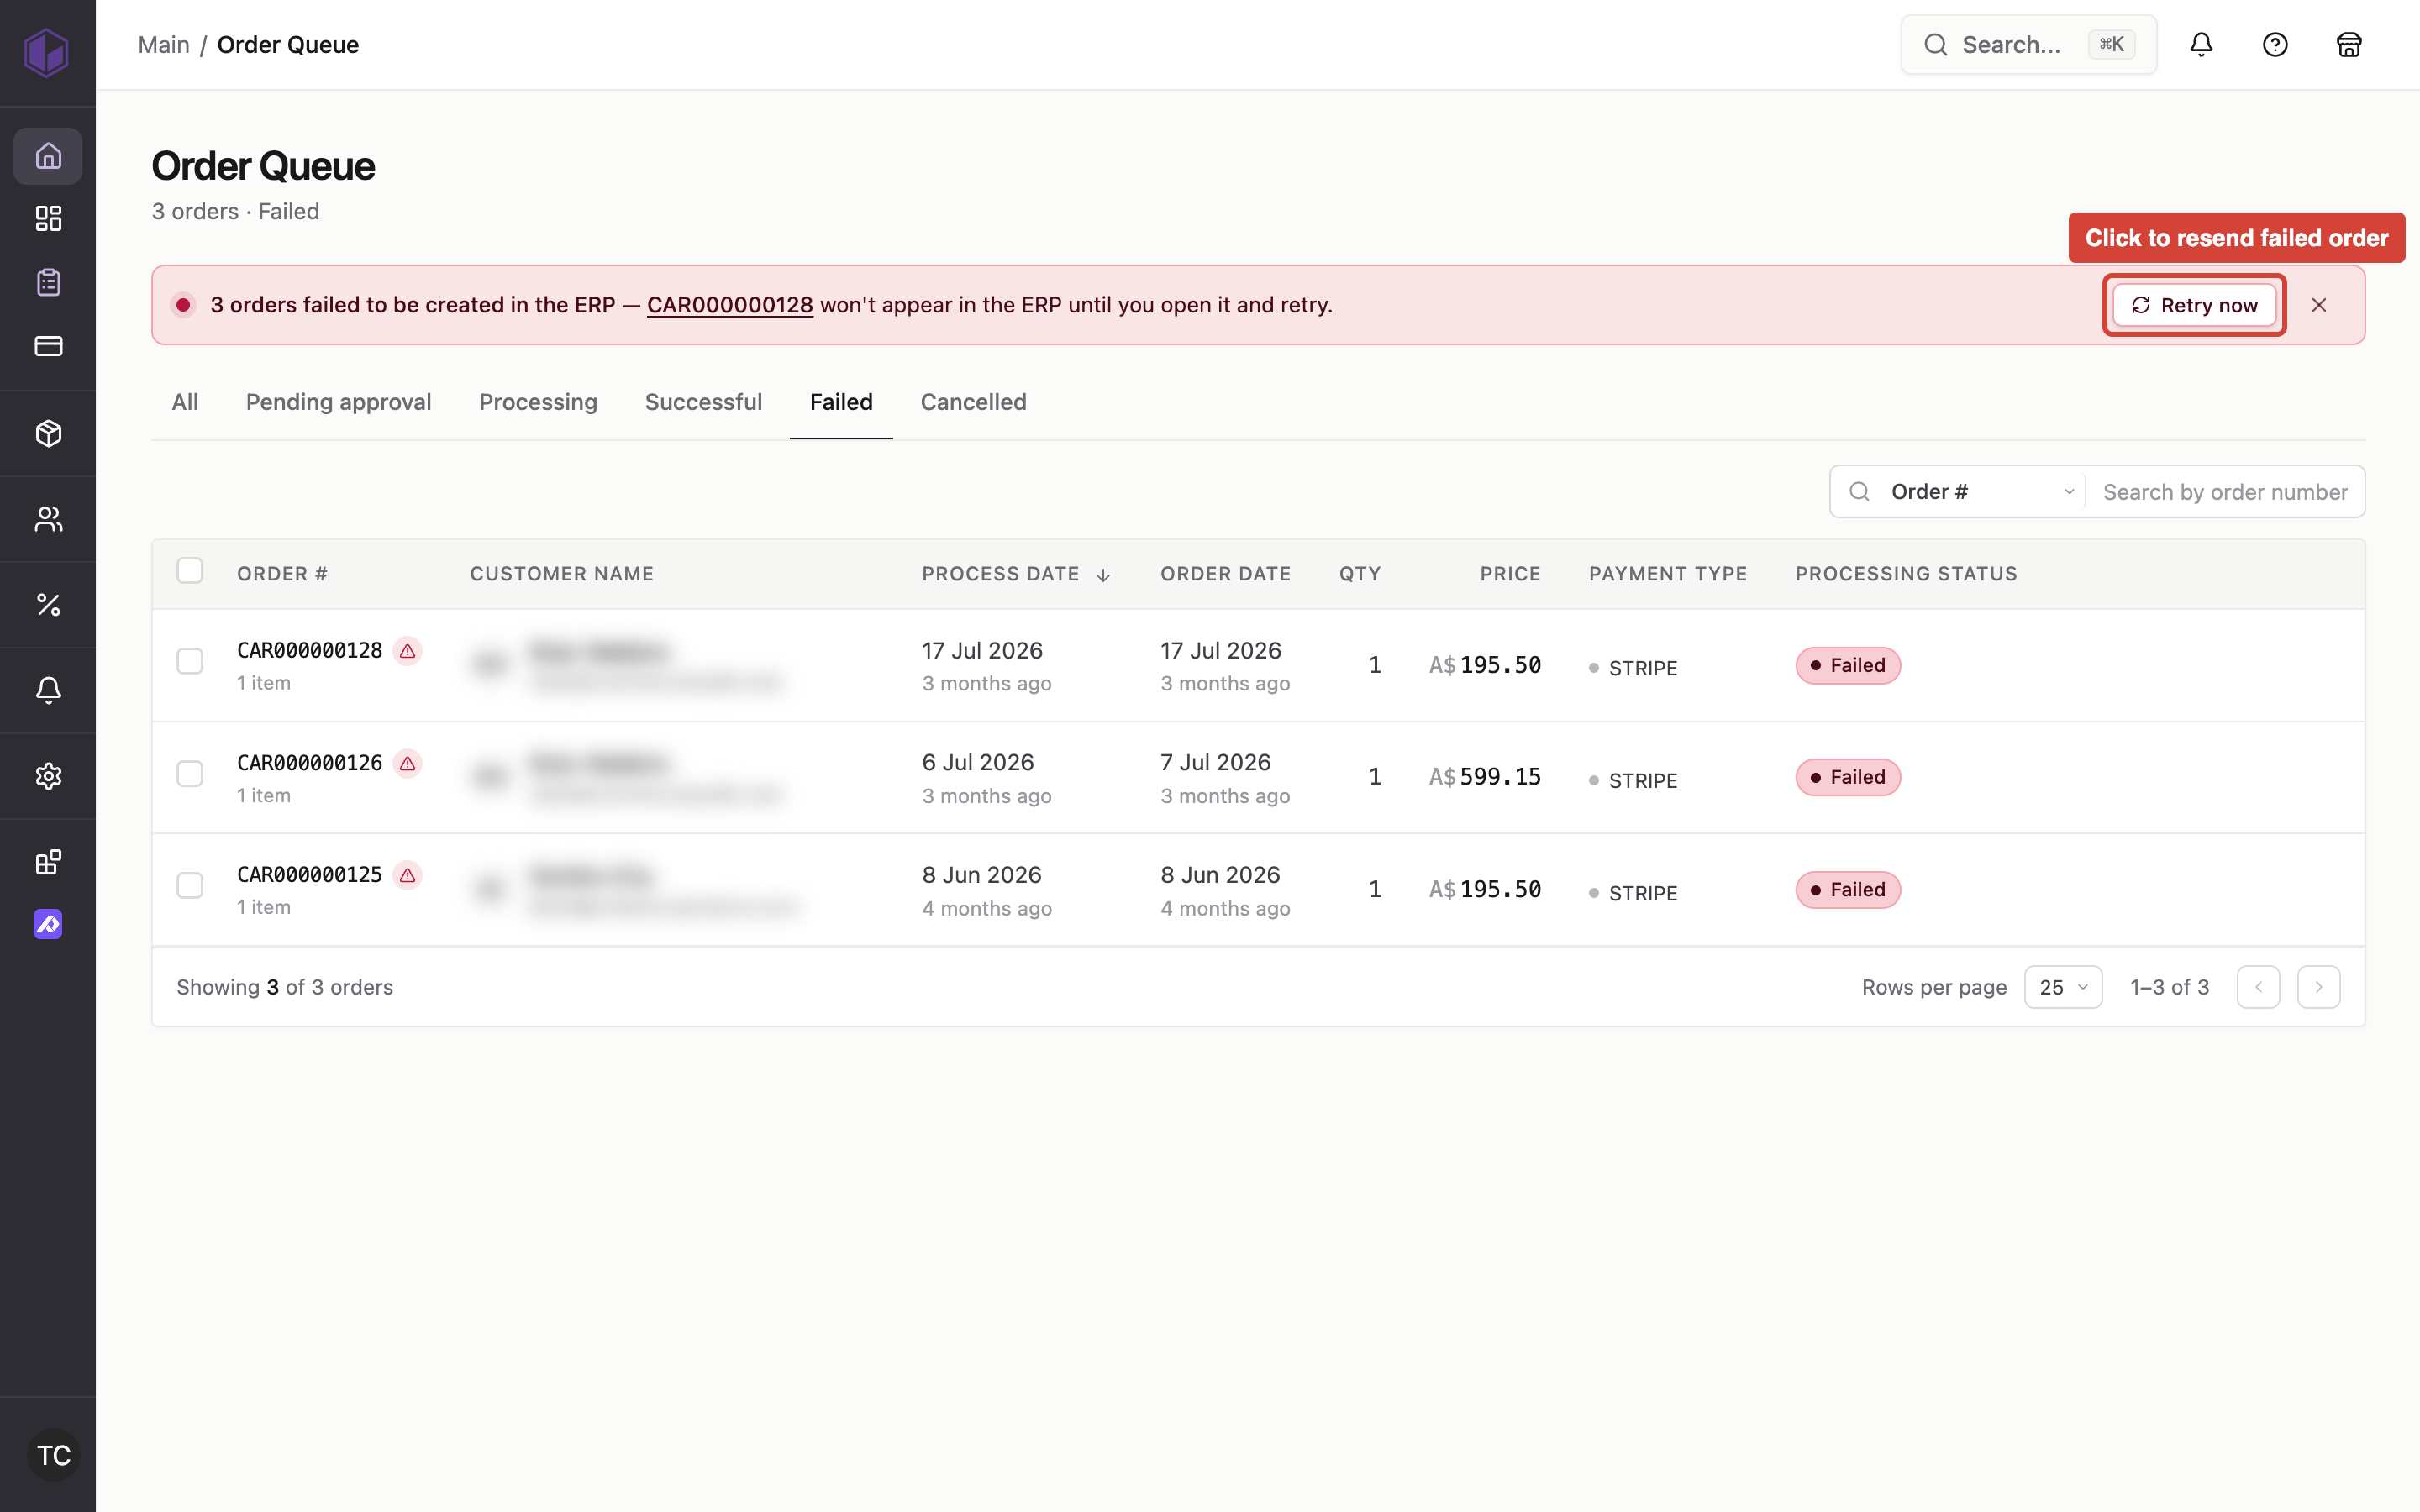Focus the Search by order number field
The height and width of the screenshot is (1512, 2420).
pyautogui.click(x=2225, y=492)
